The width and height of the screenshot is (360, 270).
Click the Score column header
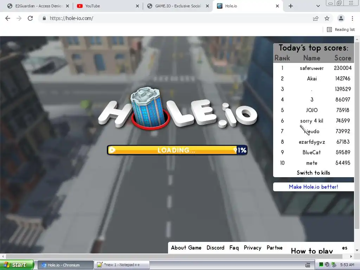coord(342,58)
